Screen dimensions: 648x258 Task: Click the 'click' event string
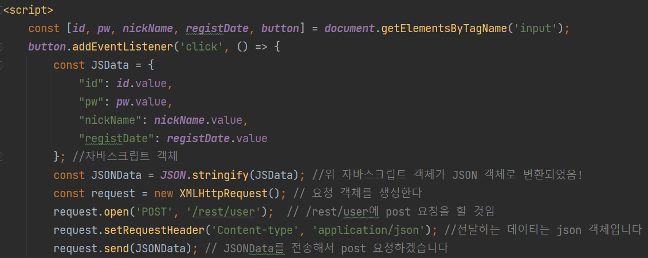(202, 47)
